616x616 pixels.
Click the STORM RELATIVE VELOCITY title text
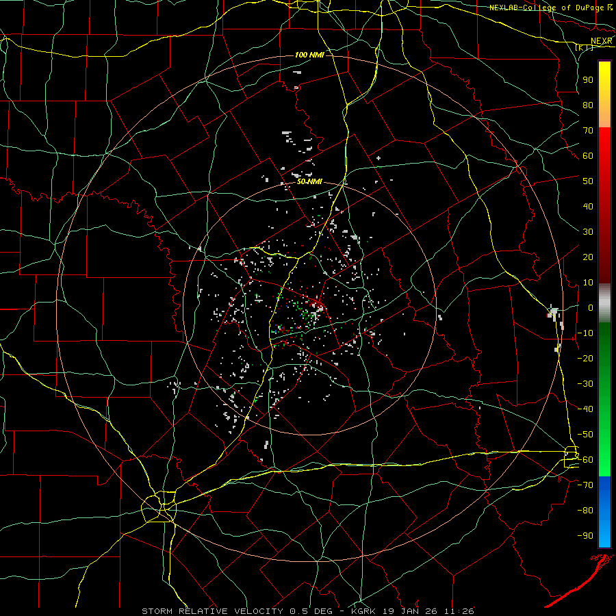tap(212, 611)
